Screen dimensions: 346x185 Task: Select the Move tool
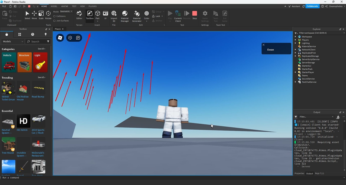[34, 15]
